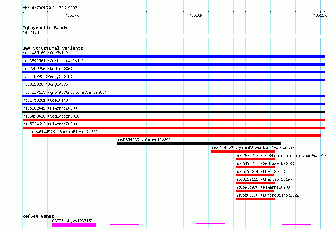Click the Cytogenetic Bands track title

pos(45,28)
